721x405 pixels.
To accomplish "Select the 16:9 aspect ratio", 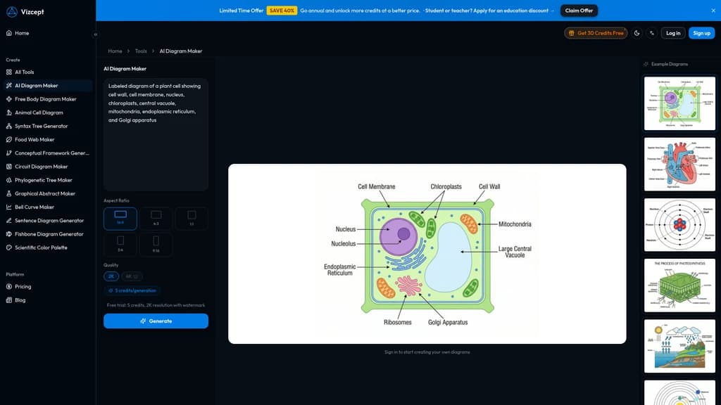I will [120, 219].
